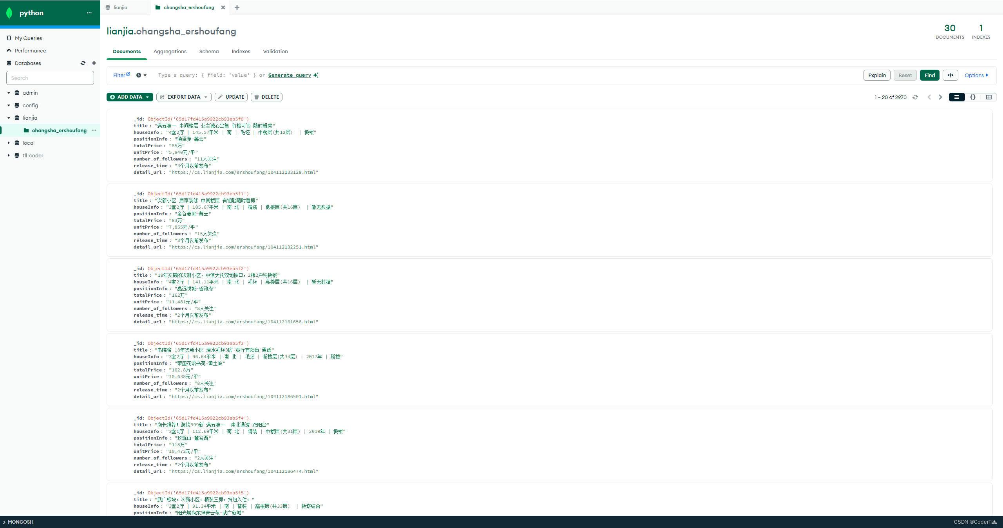
Task: Expand the admin database
Action: point(9,93)
